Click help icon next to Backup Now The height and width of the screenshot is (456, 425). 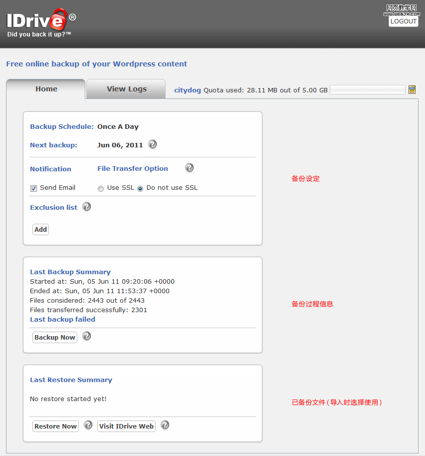(87, 337)
